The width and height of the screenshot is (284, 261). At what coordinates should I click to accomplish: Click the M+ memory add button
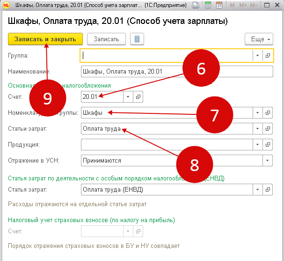pos(243,6)
